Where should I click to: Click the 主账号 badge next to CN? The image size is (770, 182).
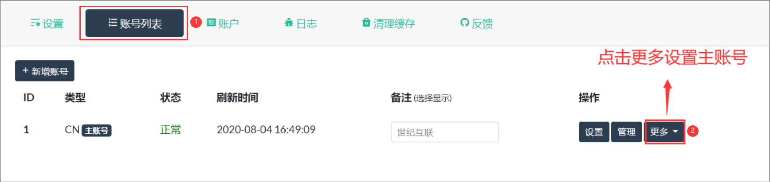click(97, 131)
